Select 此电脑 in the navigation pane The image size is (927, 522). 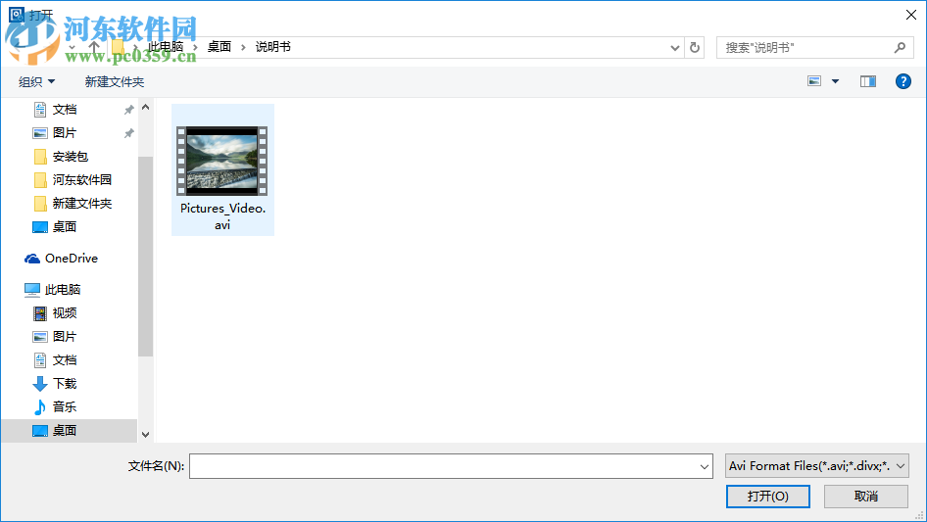pos(62,290)
